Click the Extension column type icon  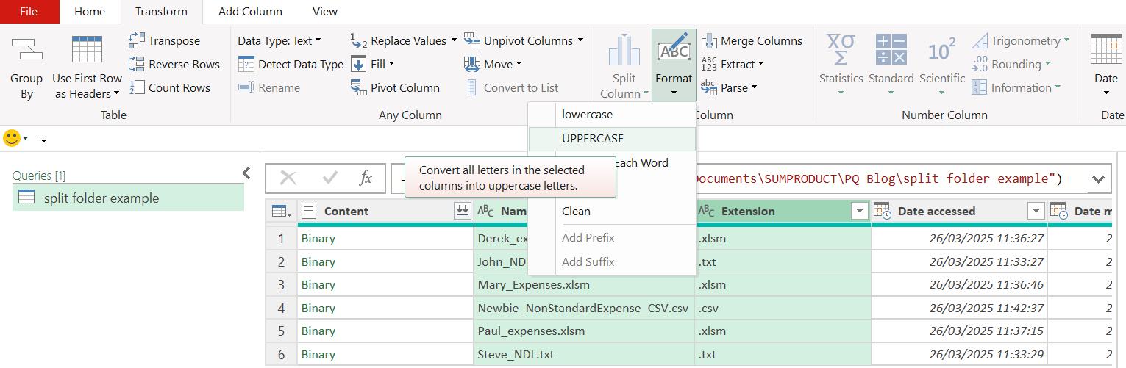(706, 211)
